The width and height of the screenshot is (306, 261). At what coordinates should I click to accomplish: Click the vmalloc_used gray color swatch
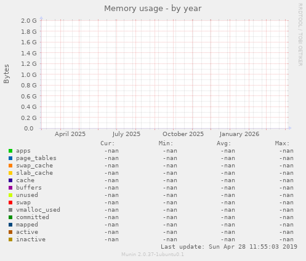click(10, 210)
